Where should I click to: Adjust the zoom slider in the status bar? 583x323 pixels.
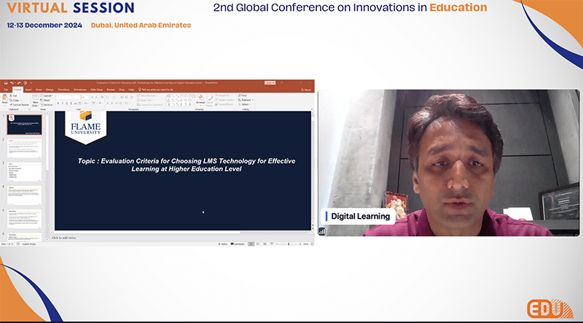click(289, 244)
